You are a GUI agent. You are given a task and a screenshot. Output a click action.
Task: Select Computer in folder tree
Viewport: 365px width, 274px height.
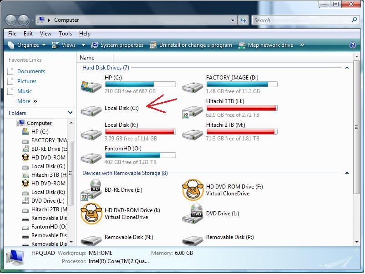(x=35, y=123)
